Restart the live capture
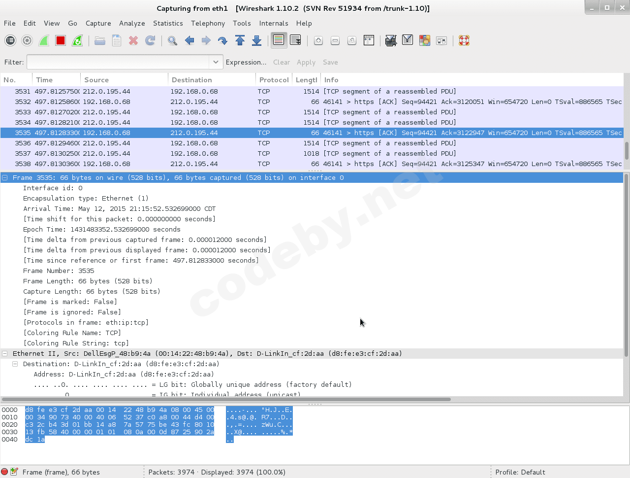 point(77,40)
